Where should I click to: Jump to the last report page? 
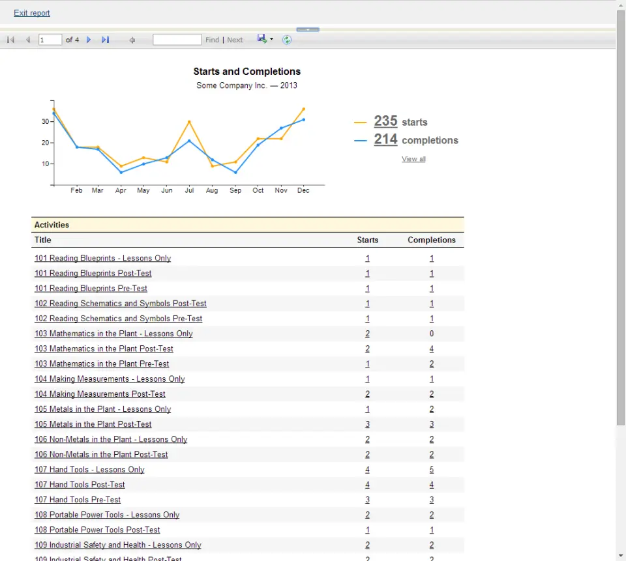pos(105,39)
